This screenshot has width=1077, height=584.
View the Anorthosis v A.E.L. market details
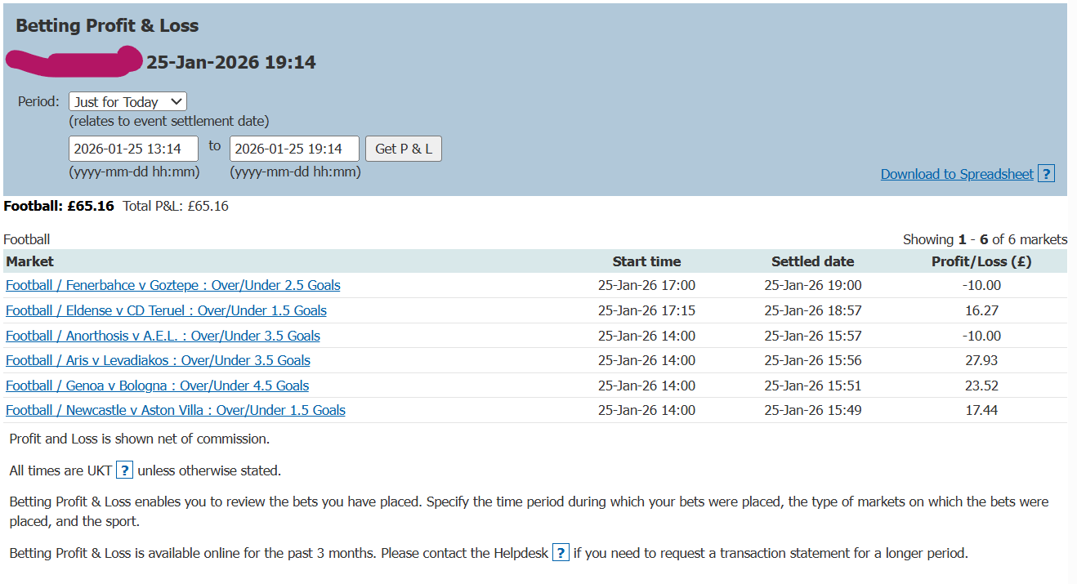[163, 336]
